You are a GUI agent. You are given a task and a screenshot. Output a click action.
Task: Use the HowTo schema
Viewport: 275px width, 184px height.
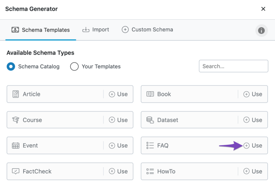tap(253, 171)
